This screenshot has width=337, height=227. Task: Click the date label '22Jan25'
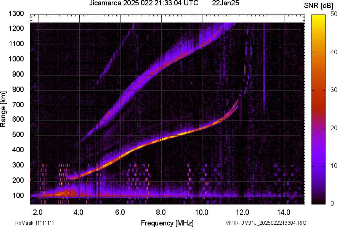point(225,3)
